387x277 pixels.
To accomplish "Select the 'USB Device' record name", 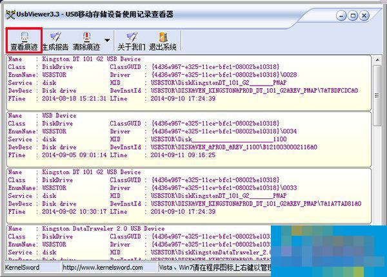I will coord(59,115).
